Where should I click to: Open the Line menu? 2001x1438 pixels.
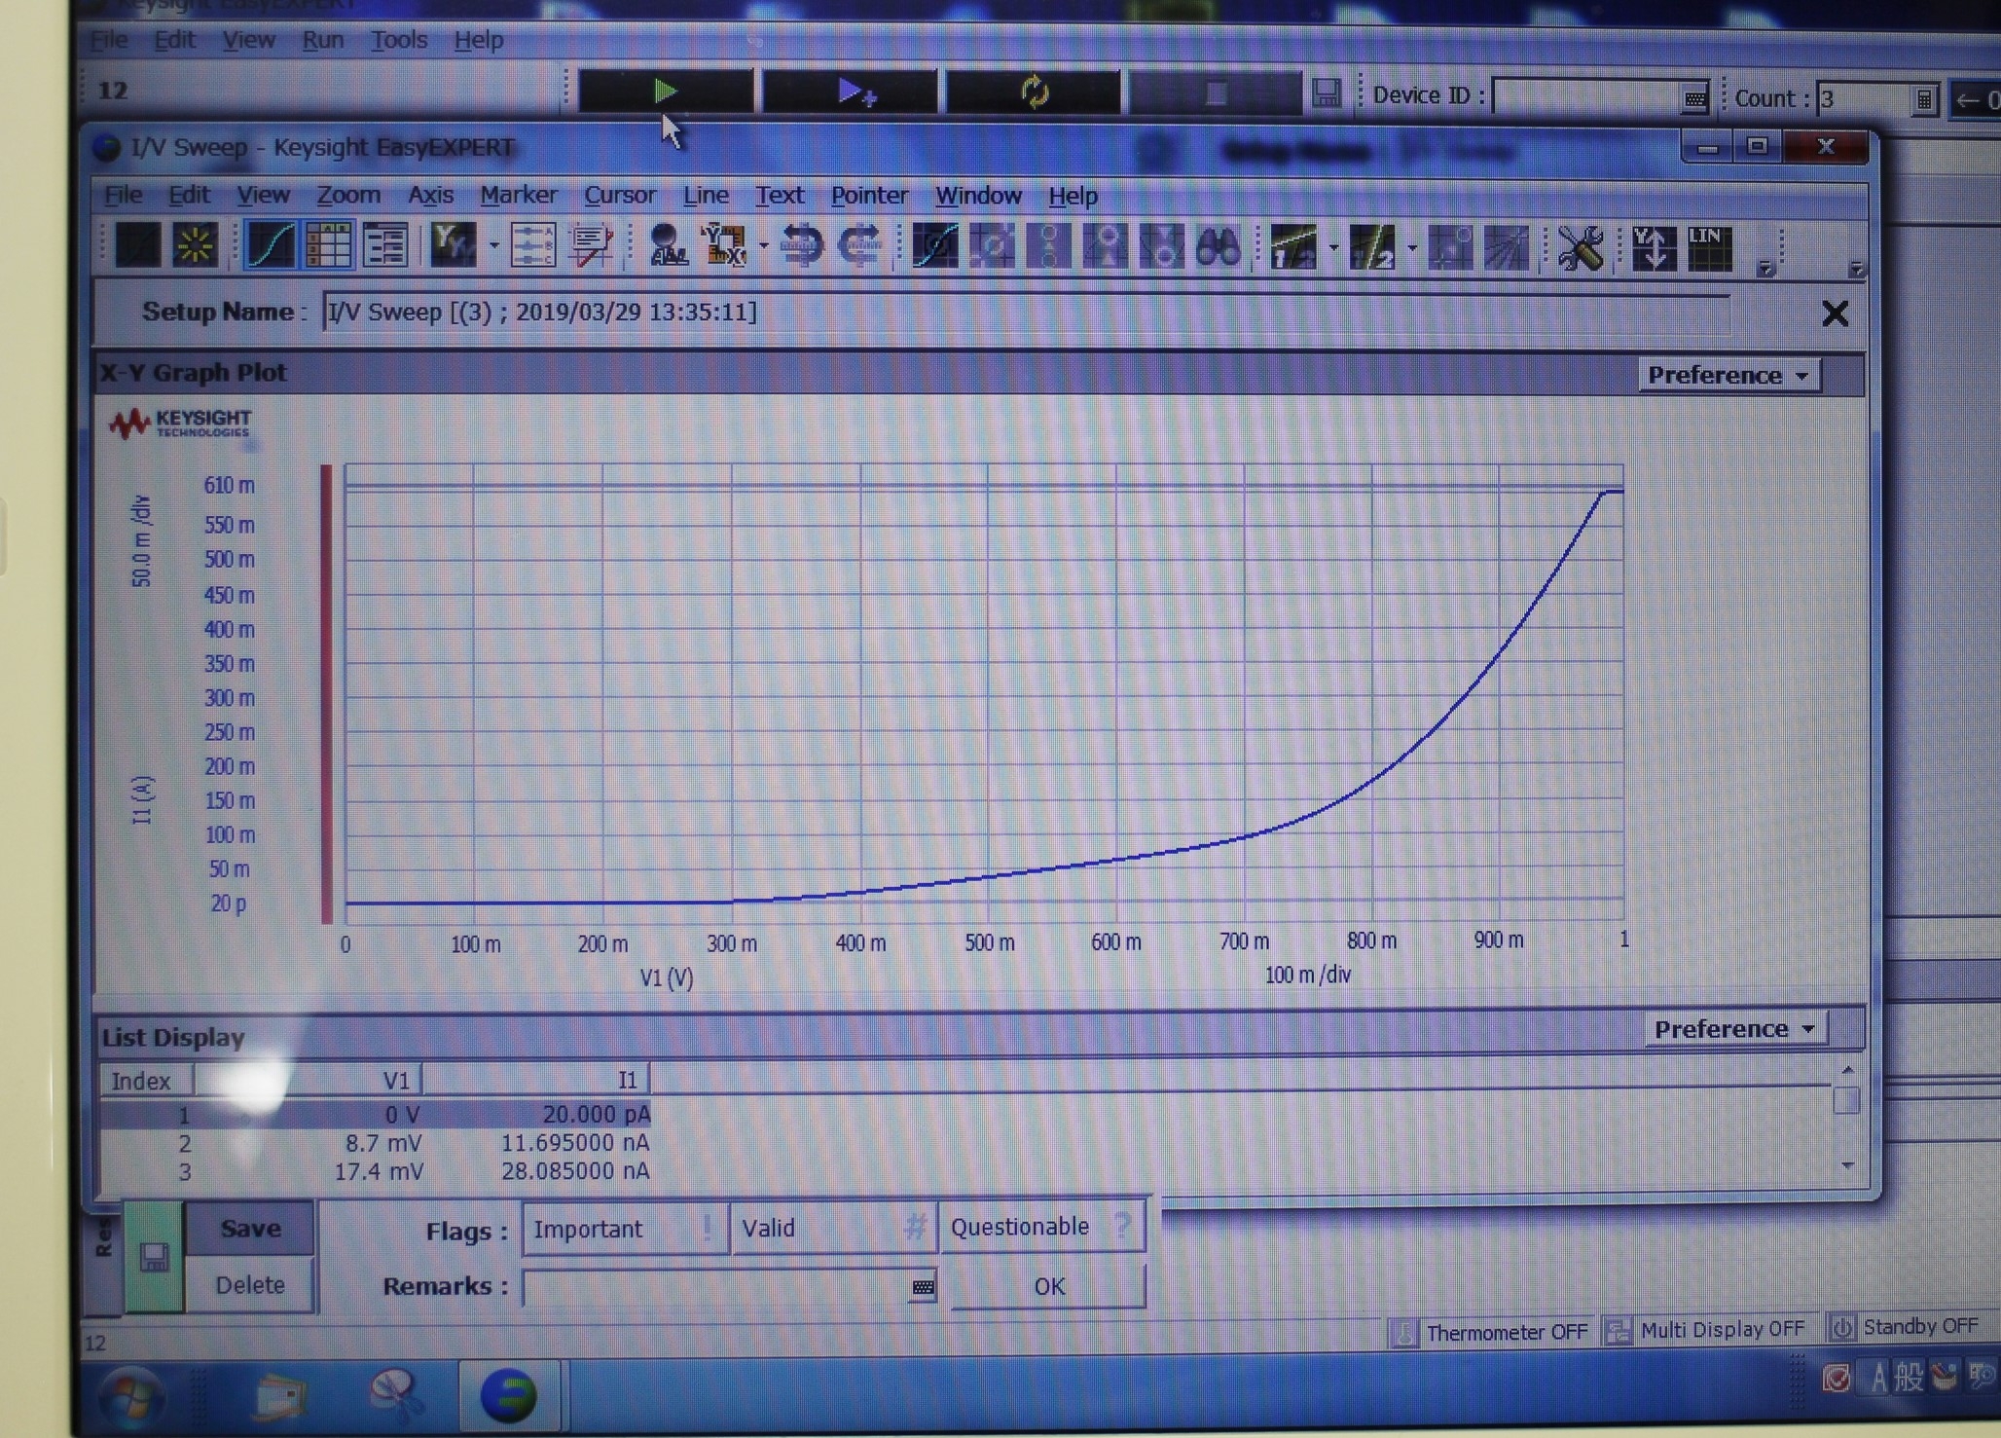(706, 195)
